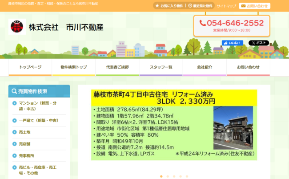Click the Facebook いいね！ button
This screenshot has width=289, height=179.
click(232, 43)
